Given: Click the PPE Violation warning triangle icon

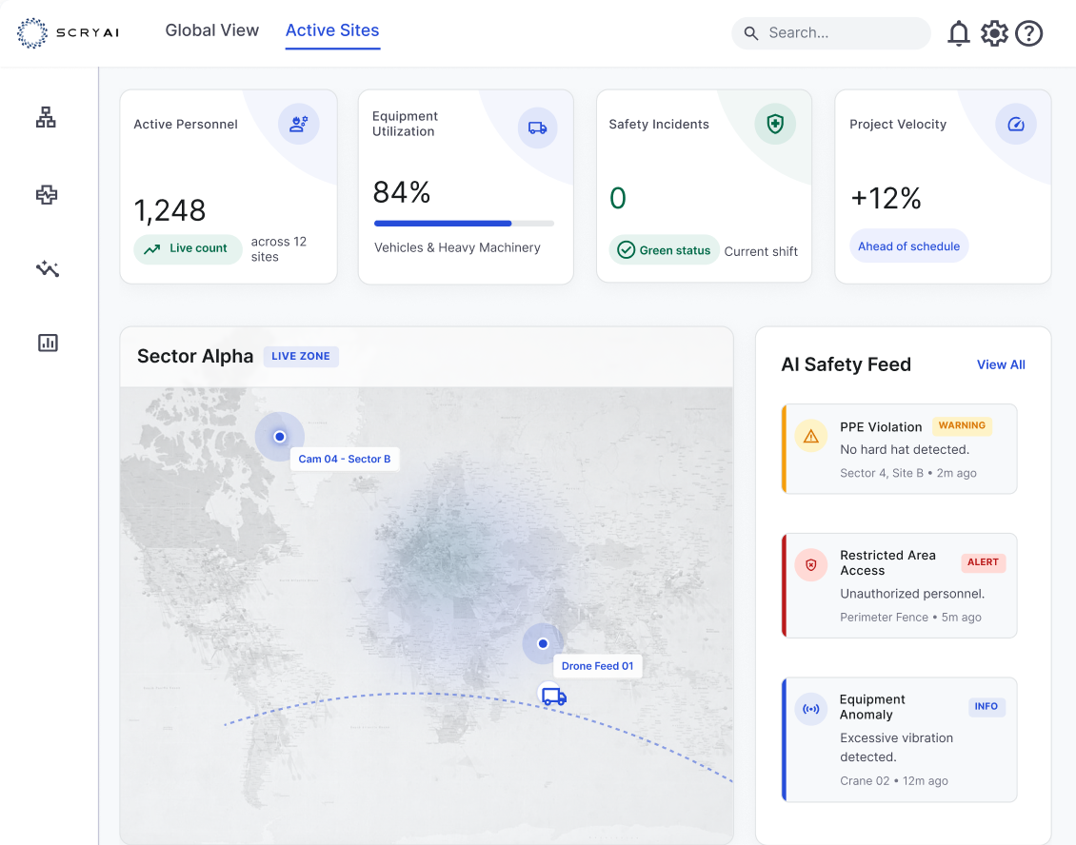Looking at the screenshot, I should coord(811,436).
